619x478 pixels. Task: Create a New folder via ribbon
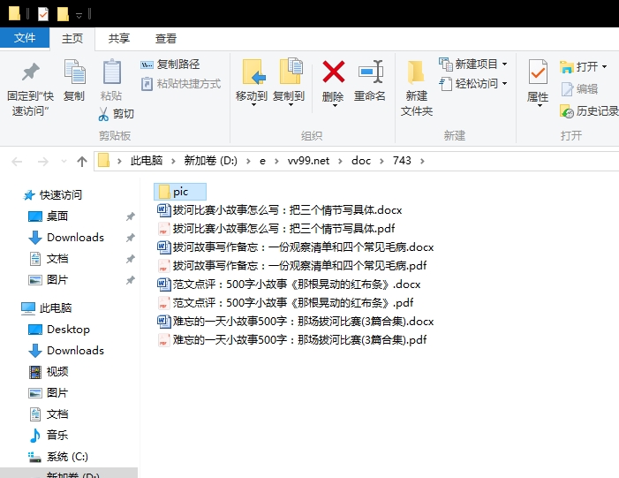tap(416, 87)
